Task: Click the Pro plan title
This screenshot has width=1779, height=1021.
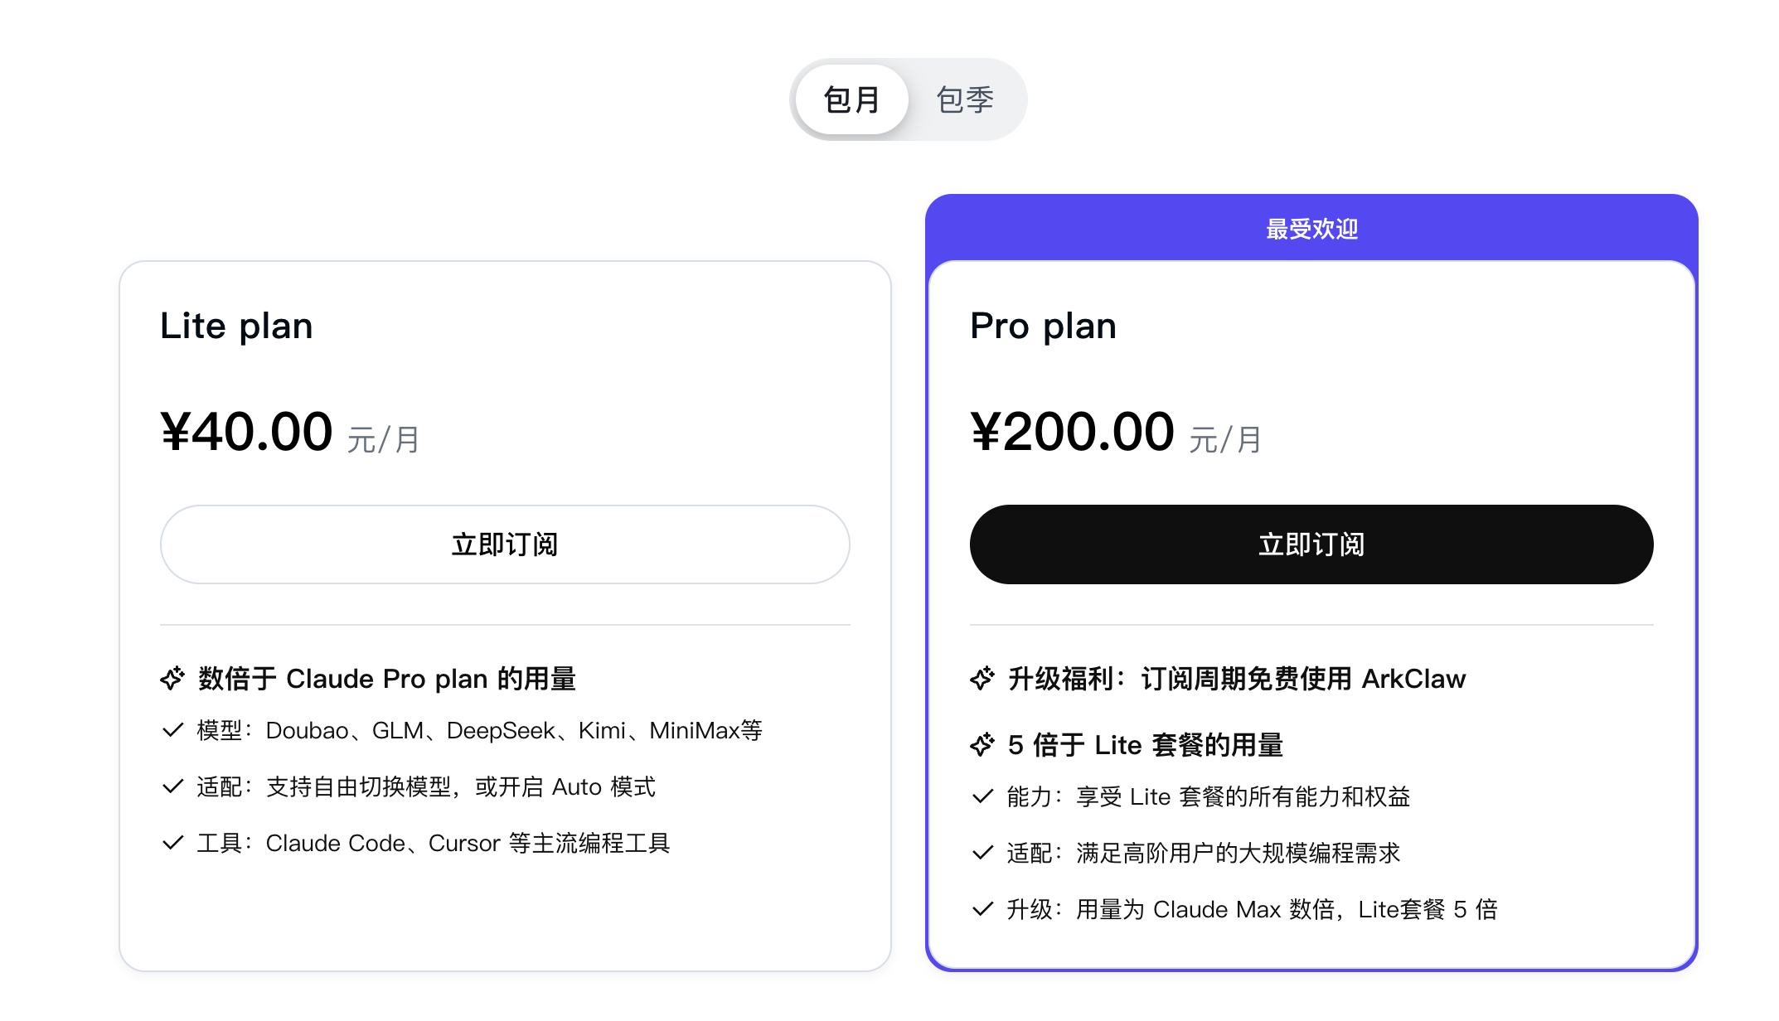Action: [x=1043, y=326]
